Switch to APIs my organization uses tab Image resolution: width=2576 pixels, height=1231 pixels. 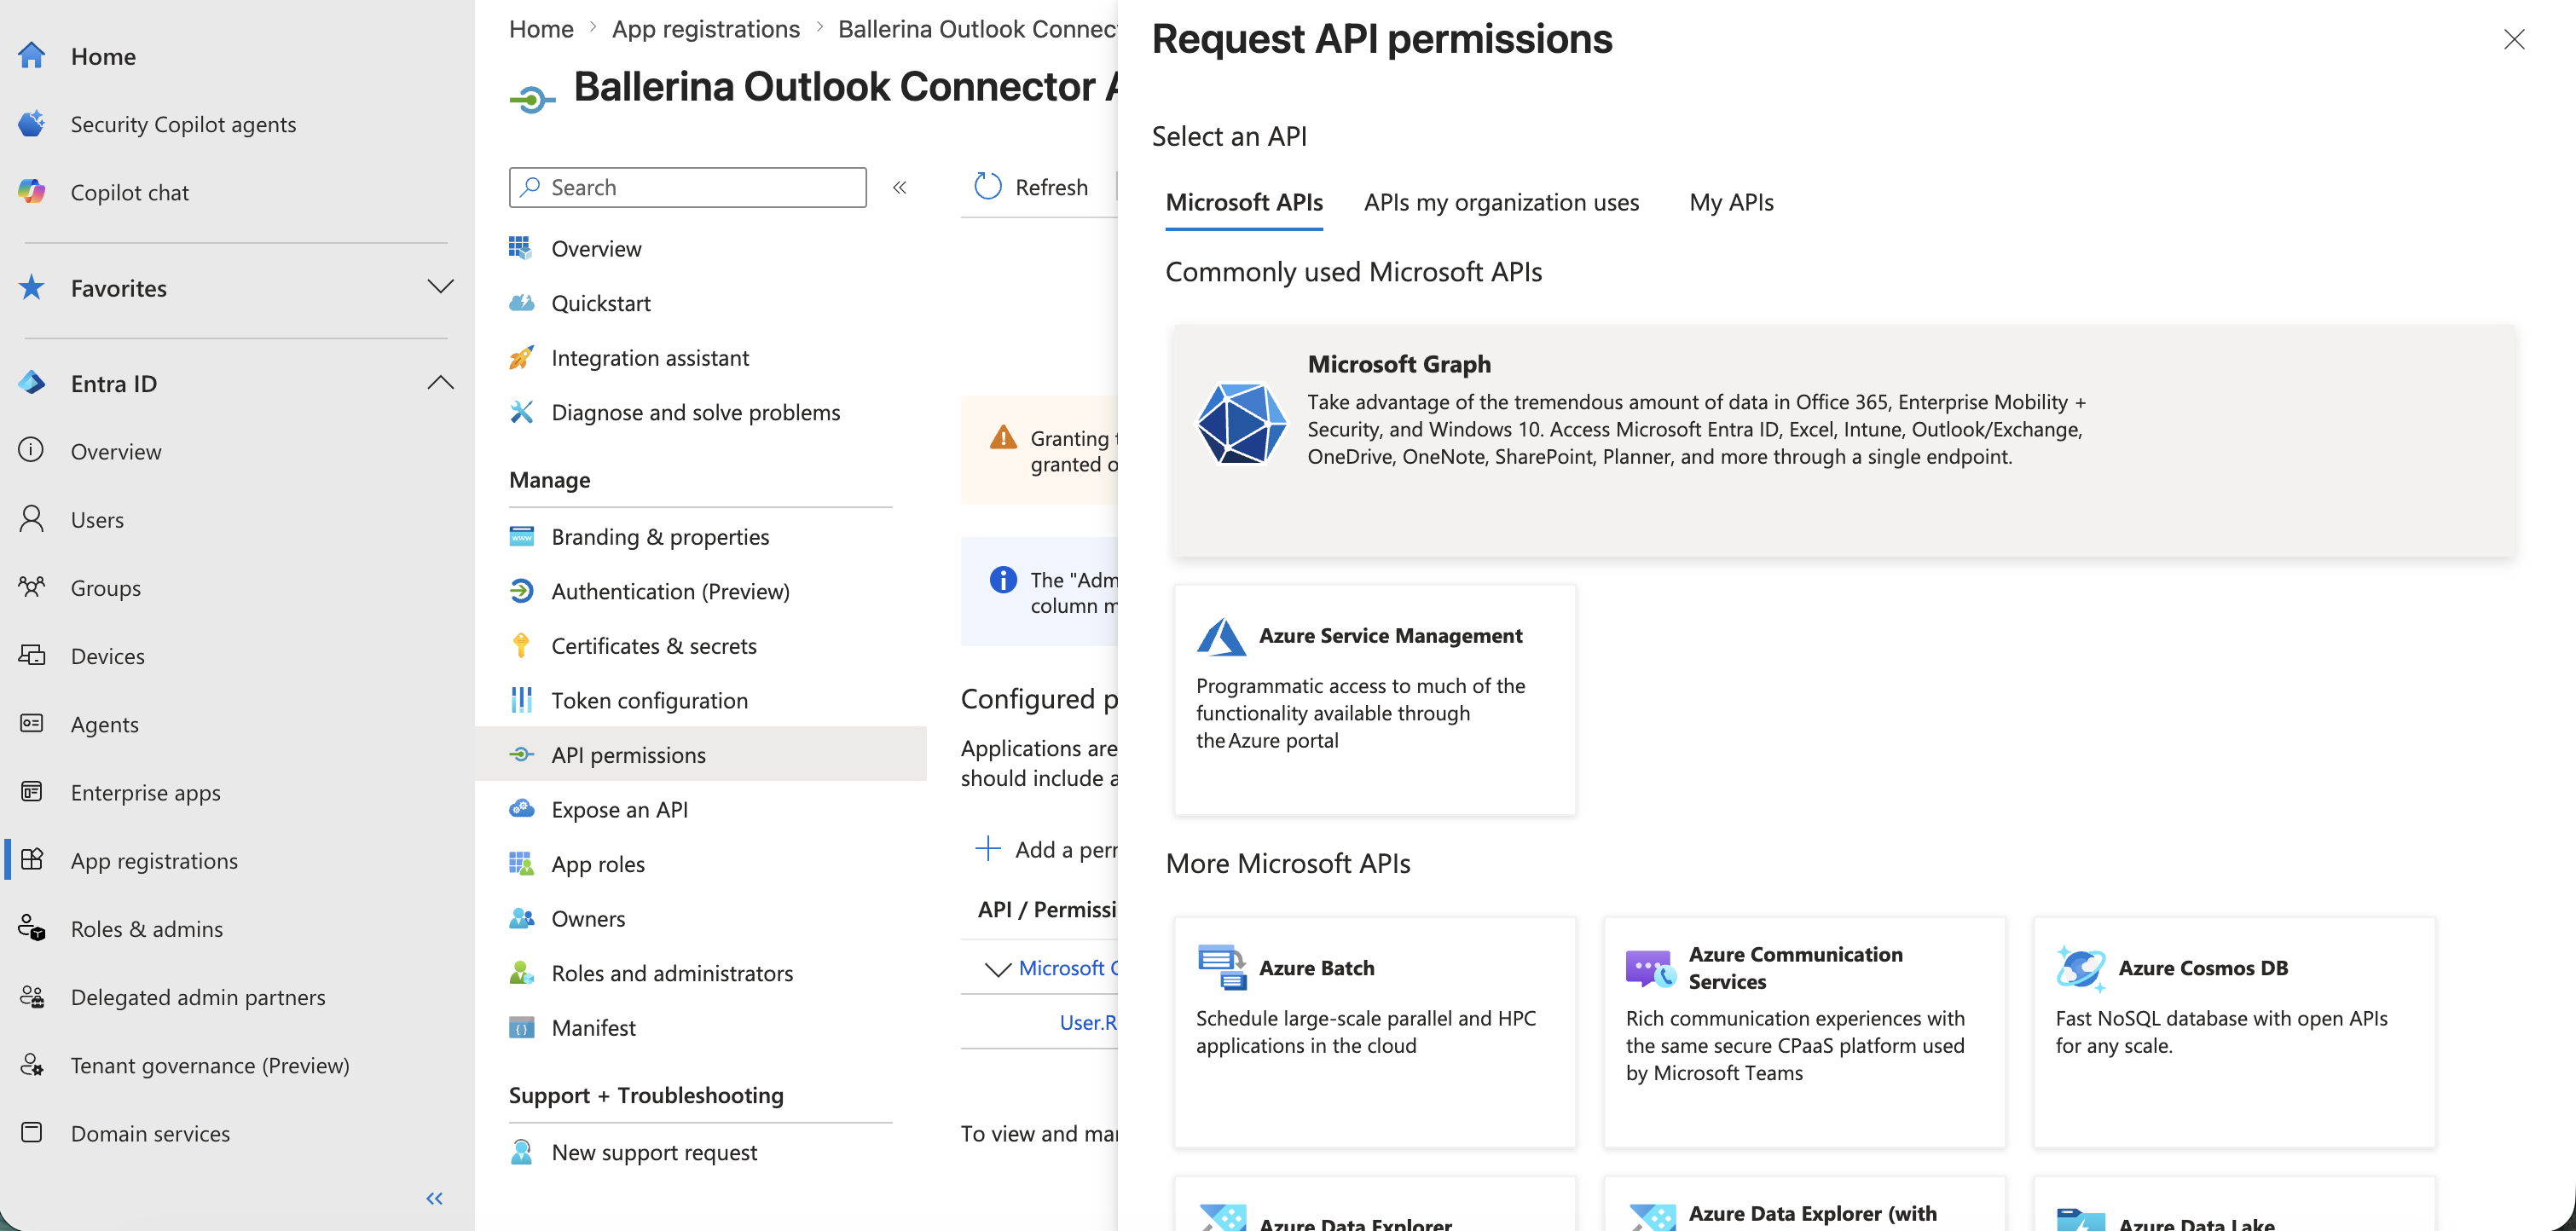1501,202
